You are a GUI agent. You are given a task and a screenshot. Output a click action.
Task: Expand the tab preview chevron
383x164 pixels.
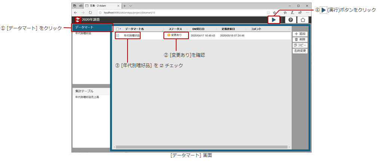pyautogui.click(x=131, y=6)
